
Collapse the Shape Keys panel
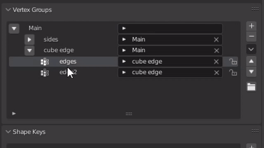[8, 132]
